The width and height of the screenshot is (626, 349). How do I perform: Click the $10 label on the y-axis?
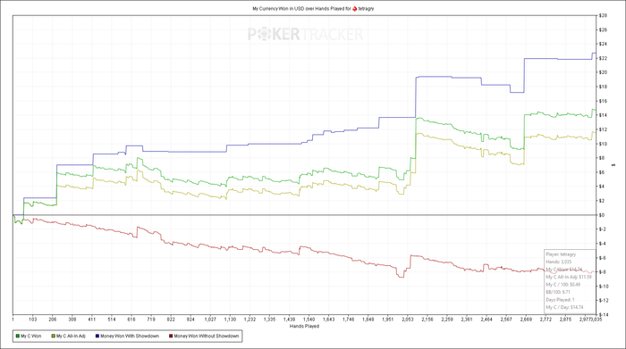[x=603, y=144]
